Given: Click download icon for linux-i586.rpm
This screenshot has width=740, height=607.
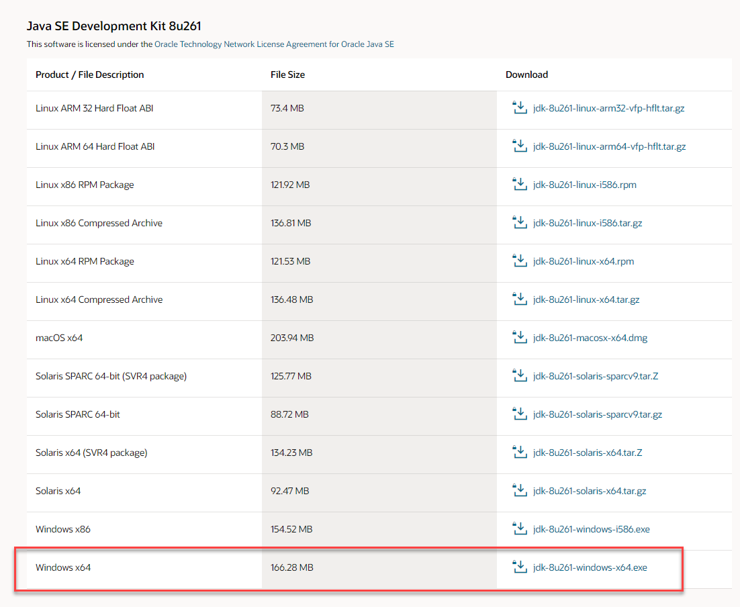Looking at the screenshot, I should [520, 184].
